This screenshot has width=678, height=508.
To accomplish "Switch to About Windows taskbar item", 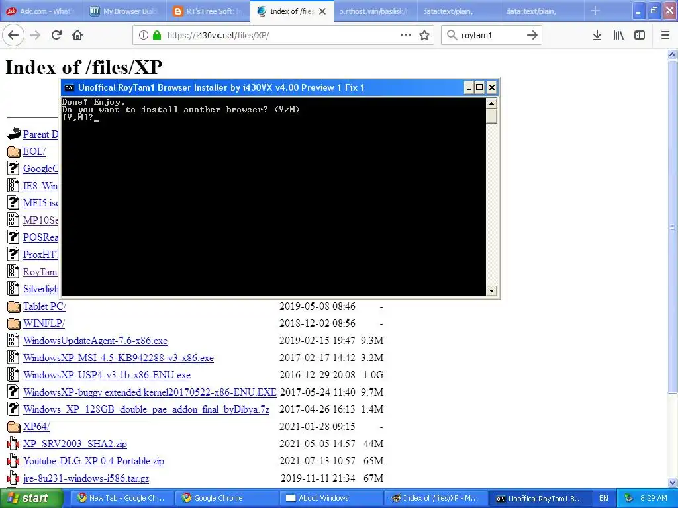I will point(331,498).
